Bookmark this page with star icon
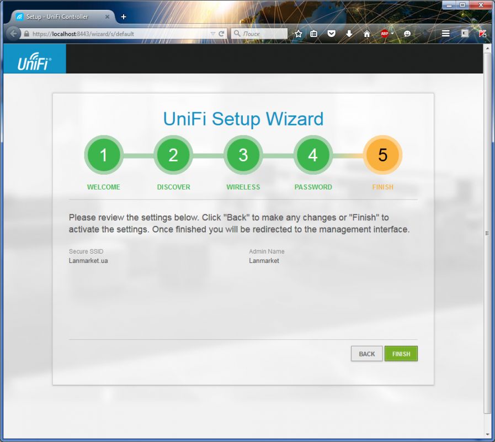Viewport: 495px width, 442px height. (x=299, y=34)
